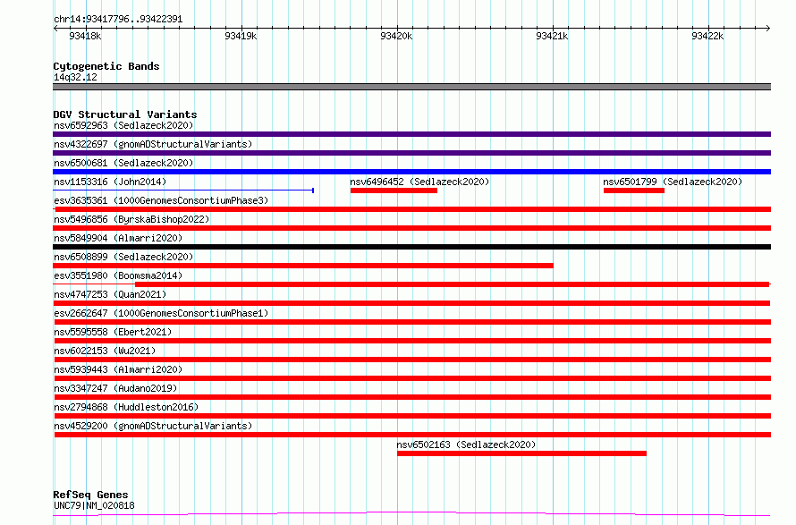This screenshot has width=796, height=525.
Task: Select nsv5496856 (ByrskaBishop2022) label
Action: pos(131,219)
